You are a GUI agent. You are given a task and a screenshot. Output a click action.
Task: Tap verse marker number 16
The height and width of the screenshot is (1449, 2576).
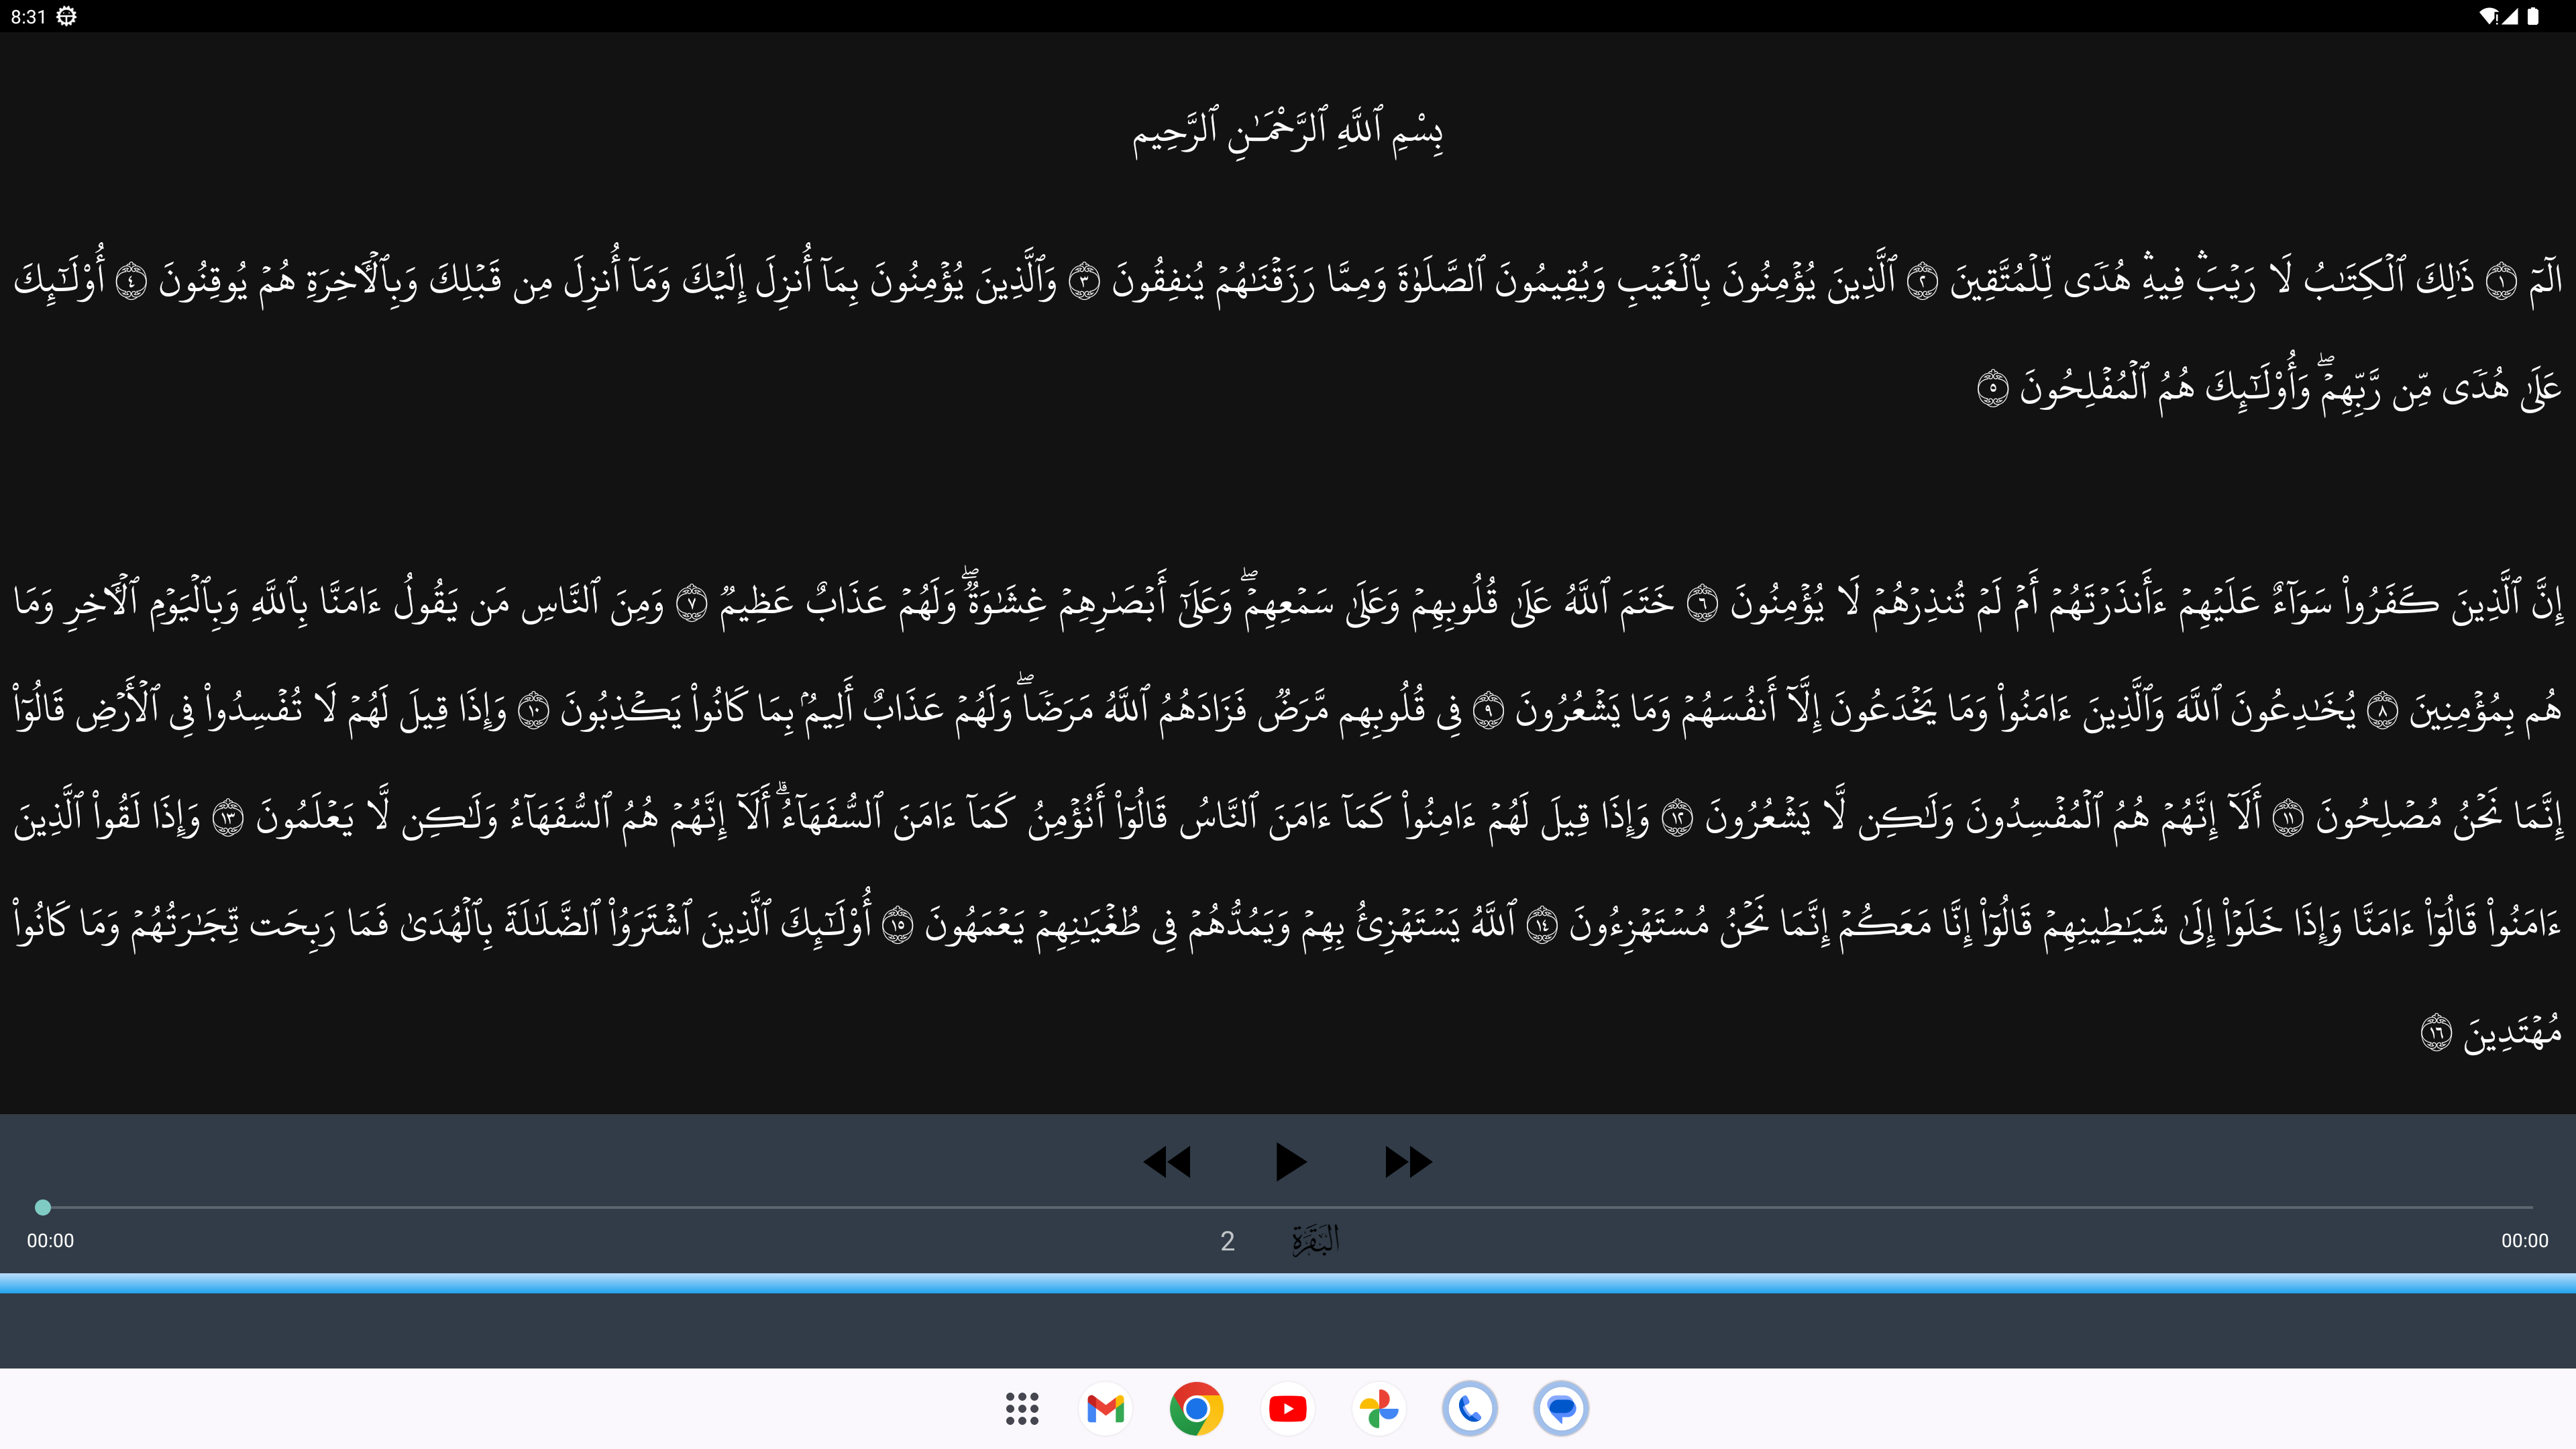2436,1032
